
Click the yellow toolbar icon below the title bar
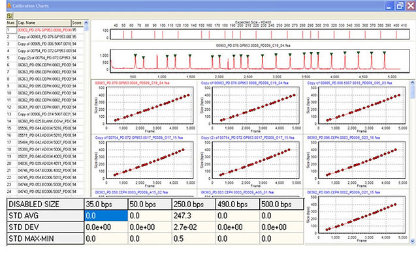(x=10, y=16)
